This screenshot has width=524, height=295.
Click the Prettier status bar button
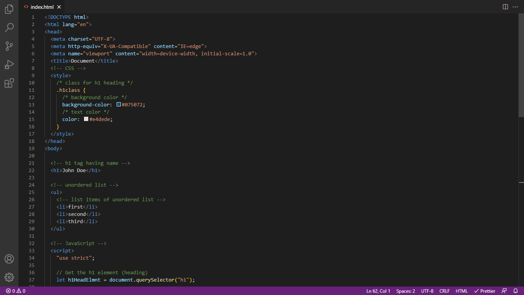click(x=484, y=291)
